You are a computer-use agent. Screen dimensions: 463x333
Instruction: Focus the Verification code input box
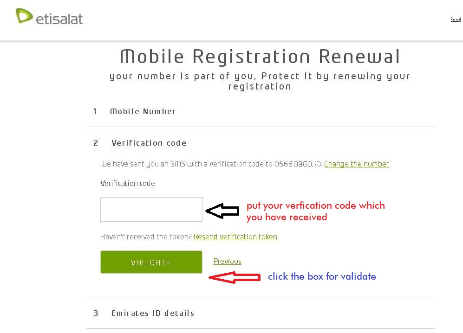point(151,209)
